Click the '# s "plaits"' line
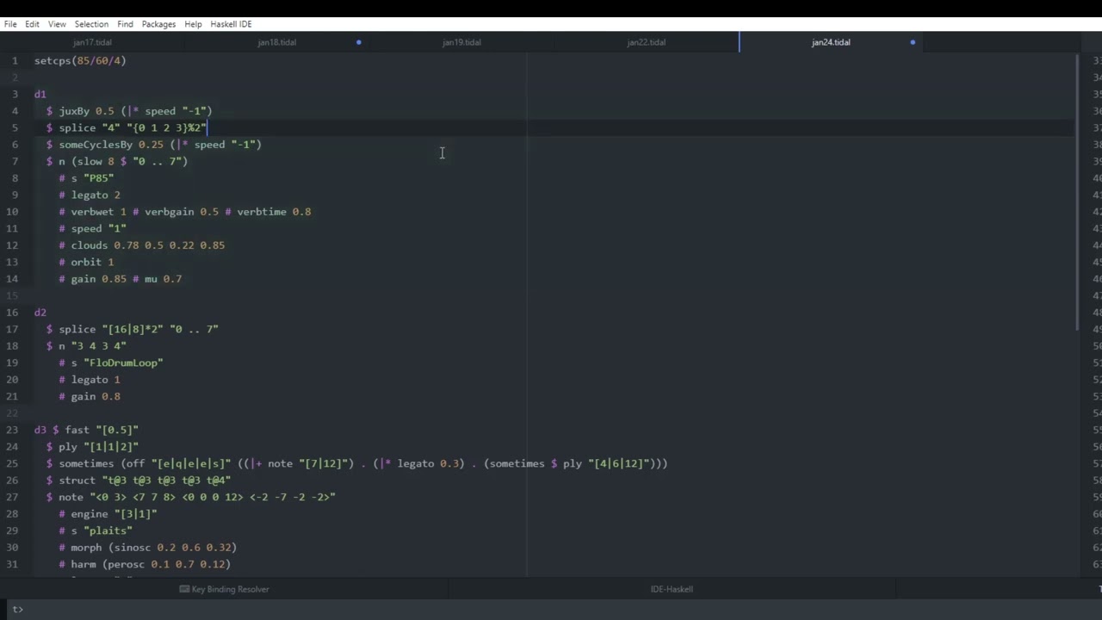Viewport: 1102px width, 620px height. (x=96, y=531)
